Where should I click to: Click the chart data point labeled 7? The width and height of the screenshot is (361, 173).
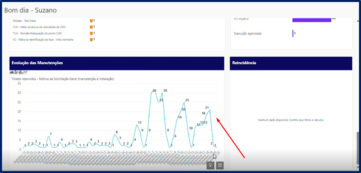(x=49, y=136)
